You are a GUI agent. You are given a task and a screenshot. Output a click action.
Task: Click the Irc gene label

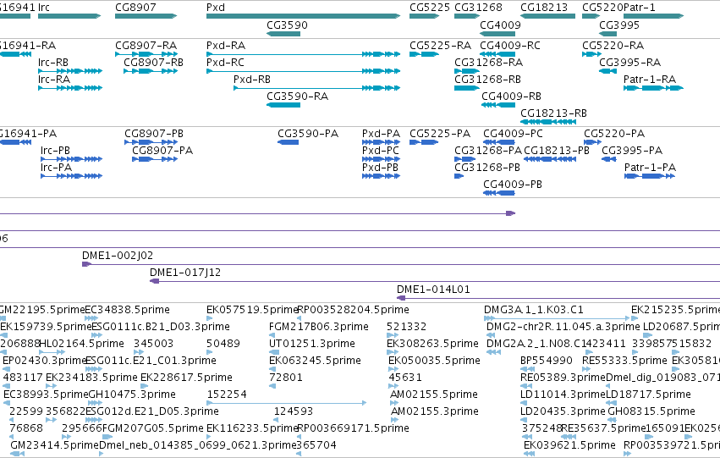click(44, 8)
